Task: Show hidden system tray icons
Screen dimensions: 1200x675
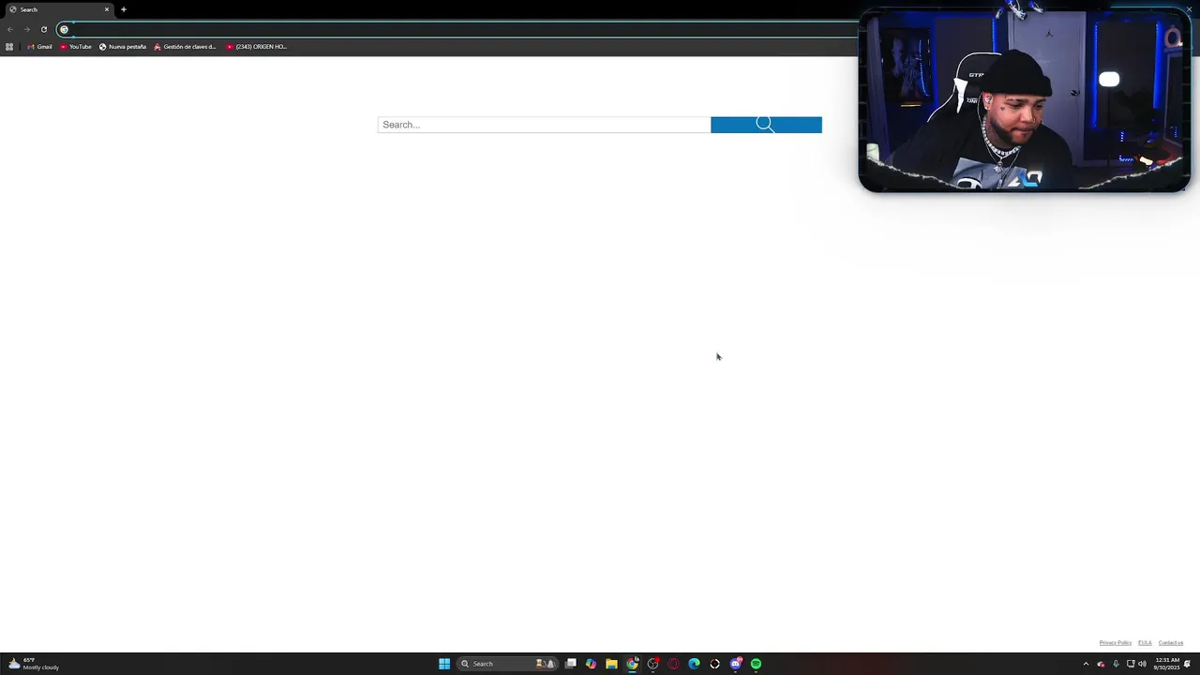Action: pyautogui.click(x=1087, y=664)
